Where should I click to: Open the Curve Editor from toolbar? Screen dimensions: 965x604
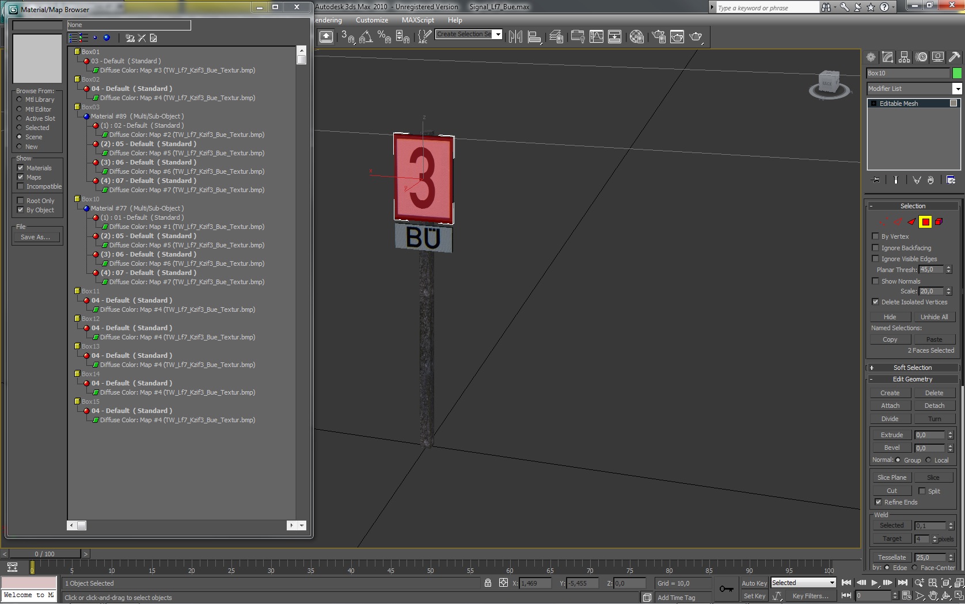tap(597, 37)
